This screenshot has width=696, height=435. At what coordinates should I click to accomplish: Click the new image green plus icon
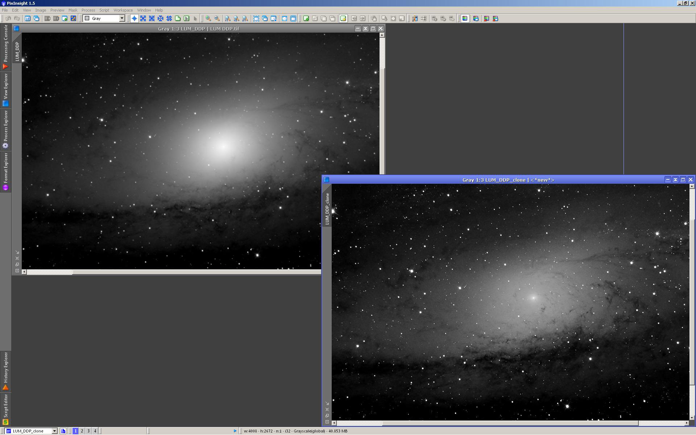point(306,18)
